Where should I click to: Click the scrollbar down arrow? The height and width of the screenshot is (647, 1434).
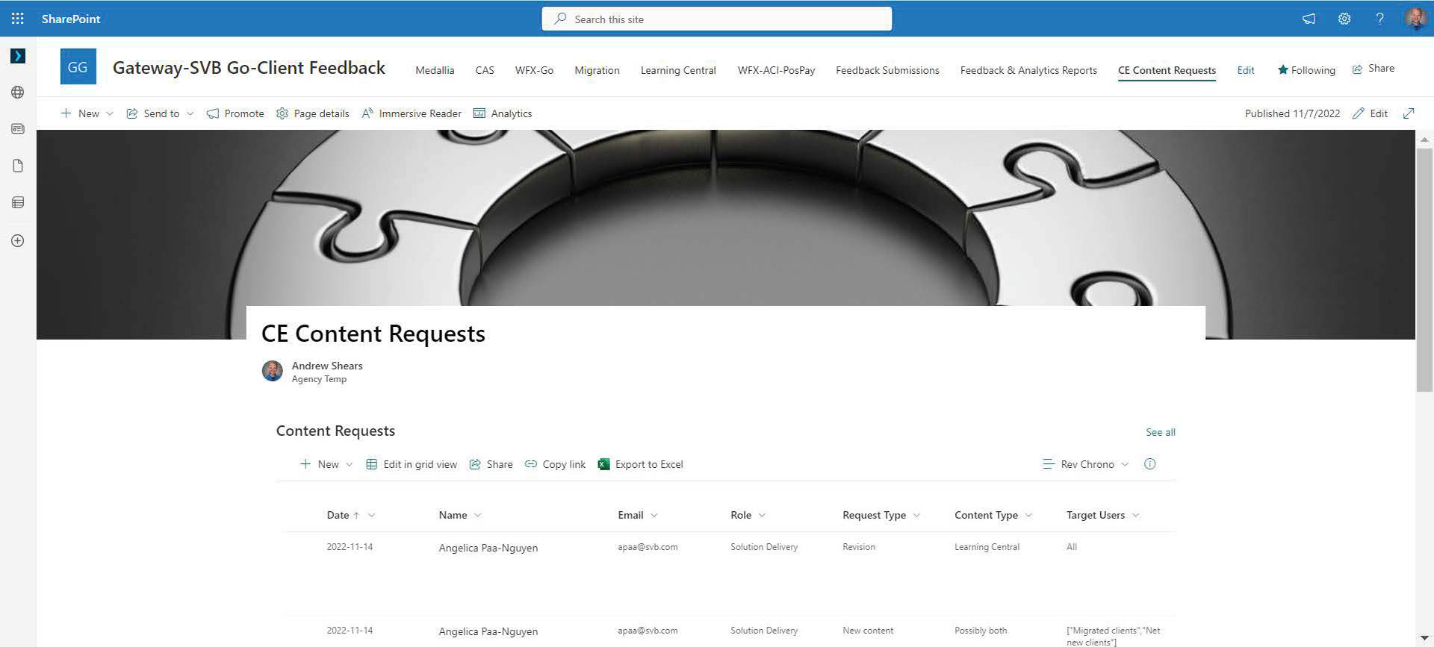click(x=1424, y=639)
